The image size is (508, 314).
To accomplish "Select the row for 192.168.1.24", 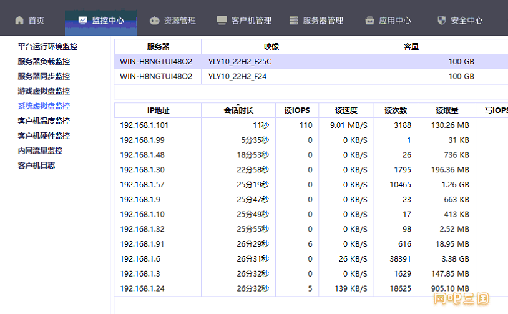I will (311, 289).
